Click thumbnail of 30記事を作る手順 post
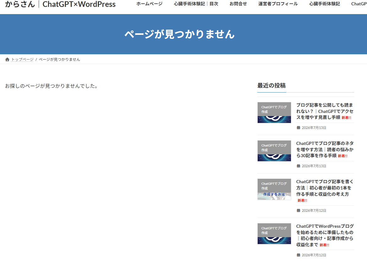 [274, 151]
